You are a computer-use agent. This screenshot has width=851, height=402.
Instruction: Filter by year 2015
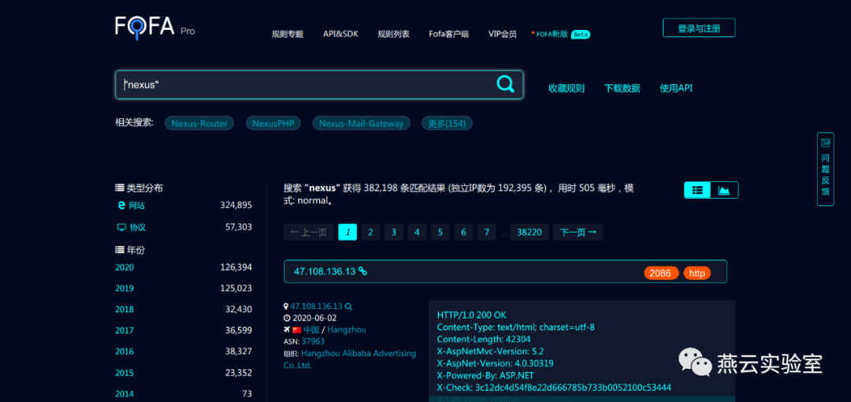pos(124,373)
